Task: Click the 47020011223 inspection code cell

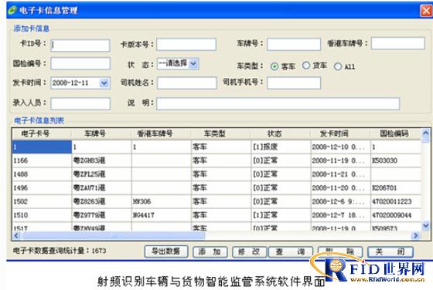Action: point(395,201)
